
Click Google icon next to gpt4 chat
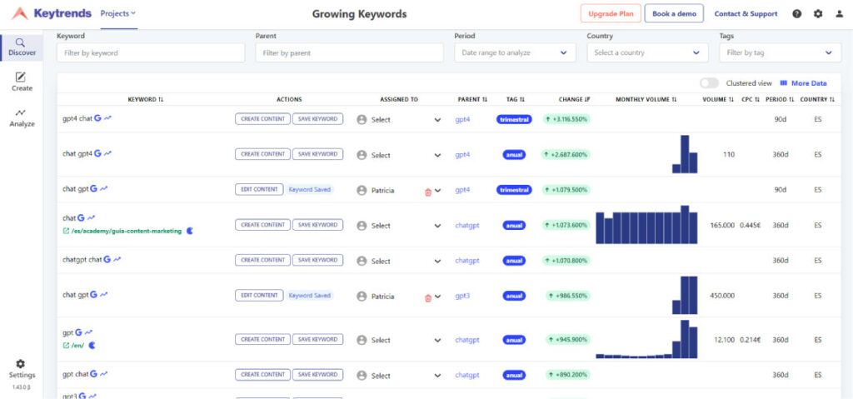pyautogui.click(x=98, y=118)
